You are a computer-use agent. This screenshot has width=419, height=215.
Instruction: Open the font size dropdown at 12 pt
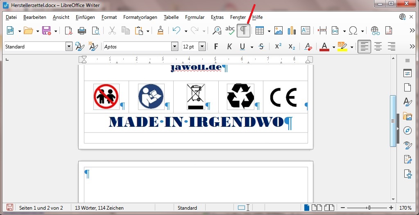[202, 47]
